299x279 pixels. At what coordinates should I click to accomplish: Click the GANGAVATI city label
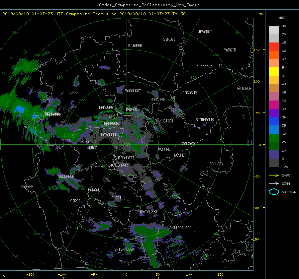pyautogui.click(x=190, y=143)
